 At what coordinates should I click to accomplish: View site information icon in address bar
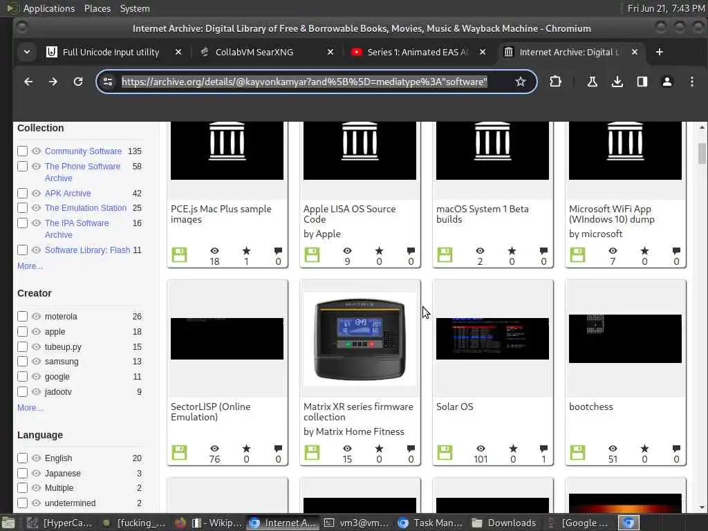[108, 82]
